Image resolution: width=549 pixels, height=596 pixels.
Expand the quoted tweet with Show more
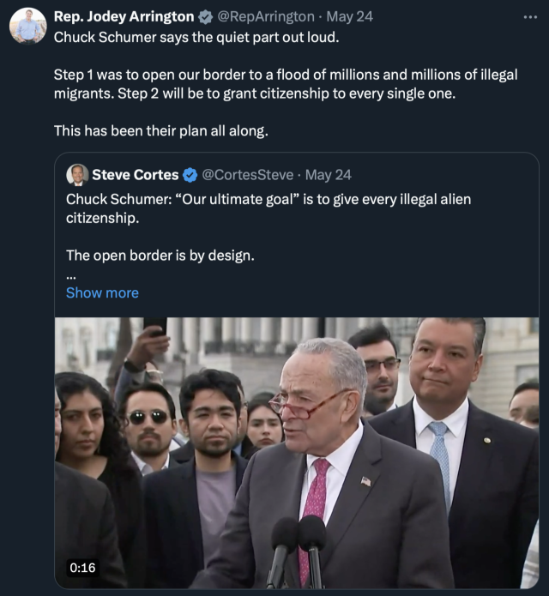click(102, 292)
